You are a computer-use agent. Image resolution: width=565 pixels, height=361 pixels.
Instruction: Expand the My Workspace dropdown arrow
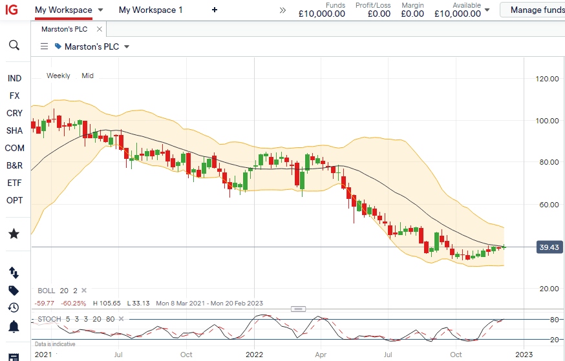point(100,10)
